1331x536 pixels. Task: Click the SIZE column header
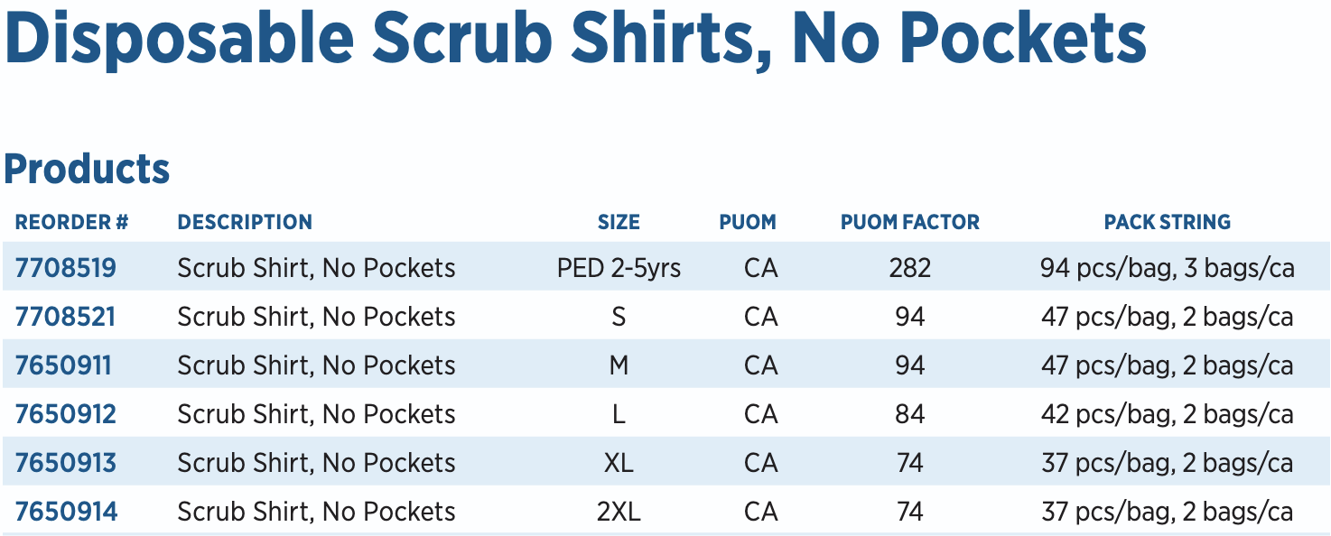pos(619,222)
